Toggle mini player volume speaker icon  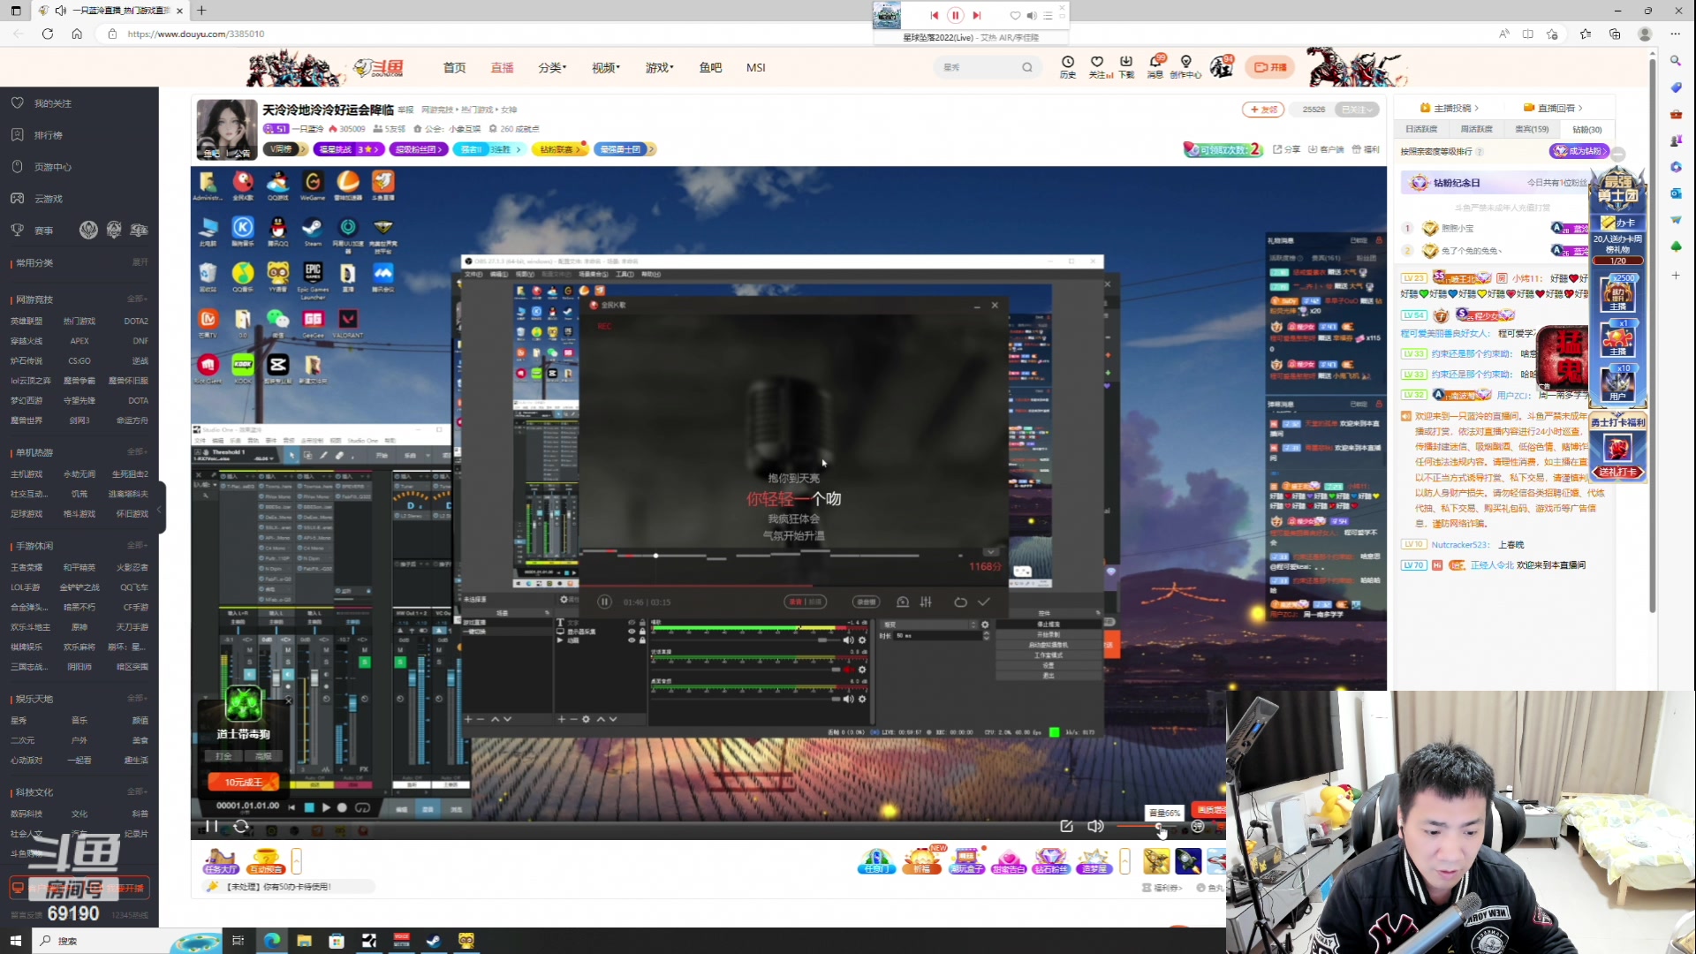(x=1031, y=15)
